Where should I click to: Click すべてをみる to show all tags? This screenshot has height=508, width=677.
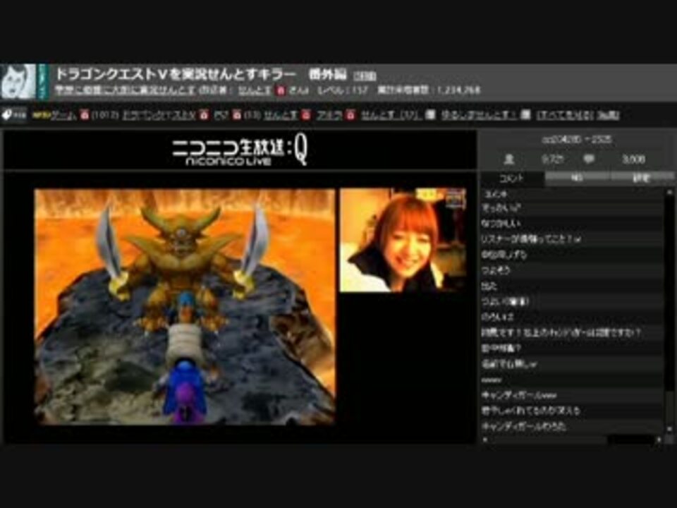[565, 115]
